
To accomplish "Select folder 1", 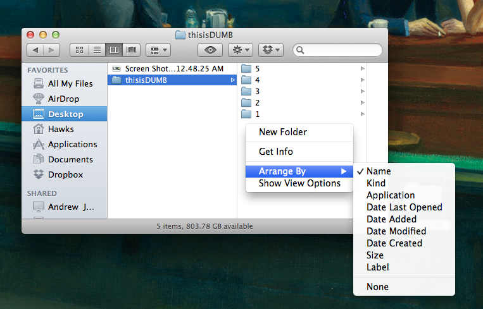I will click(303, 114).
